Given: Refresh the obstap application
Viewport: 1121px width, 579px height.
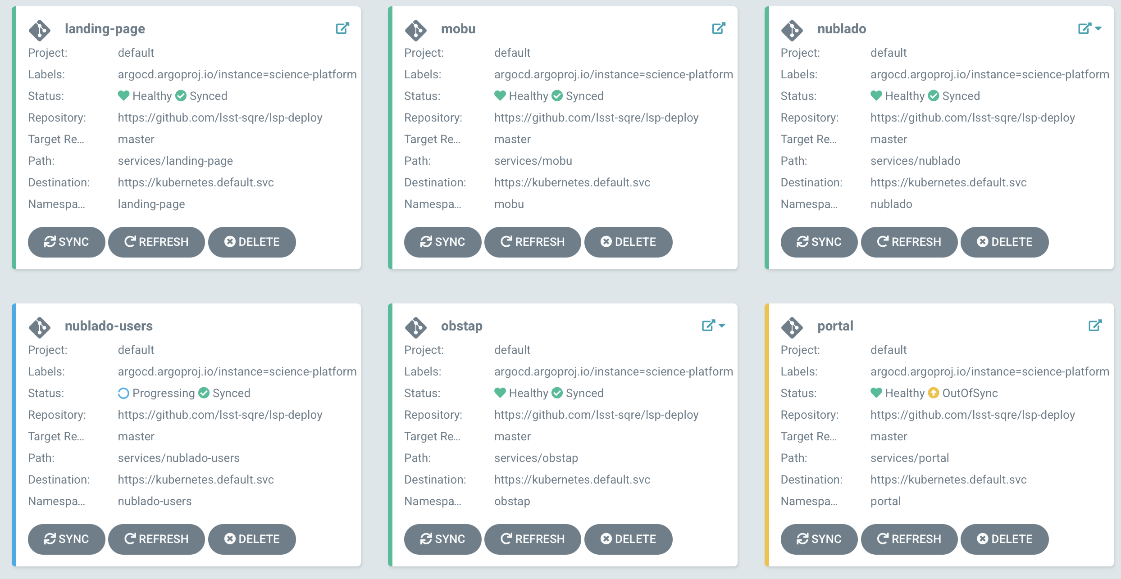Looking at the screenshot, I should 533,539.
